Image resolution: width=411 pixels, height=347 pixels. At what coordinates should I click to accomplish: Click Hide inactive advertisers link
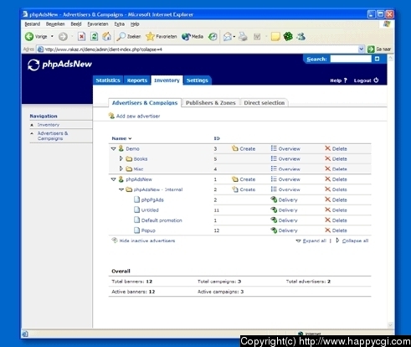[x=147, y=241]
